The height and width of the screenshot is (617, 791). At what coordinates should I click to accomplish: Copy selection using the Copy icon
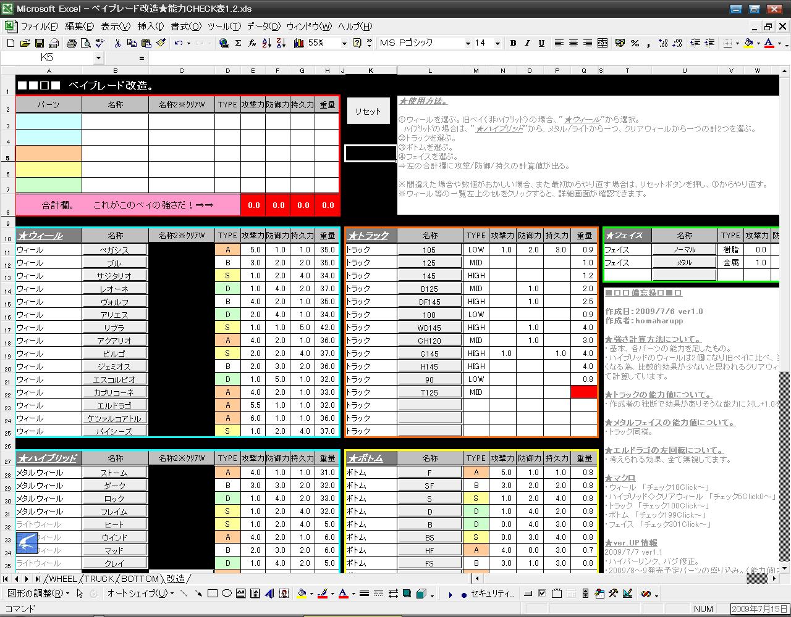click(132, 43)
